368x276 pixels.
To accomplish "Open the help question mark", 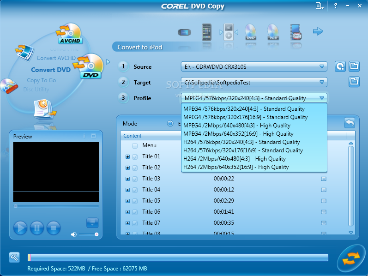I will coord(336,6).
